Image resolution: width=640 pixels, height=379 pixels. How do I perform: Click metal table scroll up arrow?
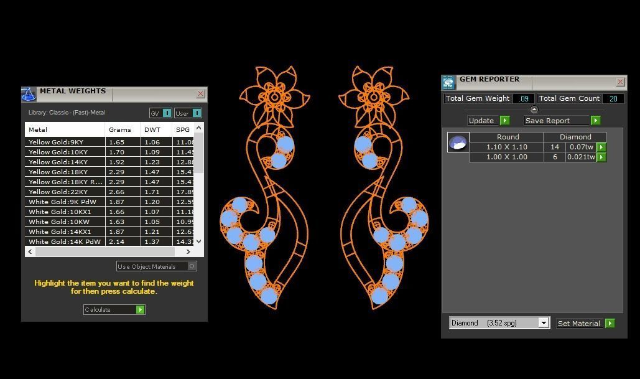[x=199, y=128]
